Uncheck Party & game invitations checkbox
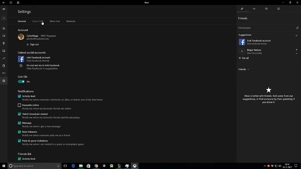301x169 pixels. pos(19,141)
